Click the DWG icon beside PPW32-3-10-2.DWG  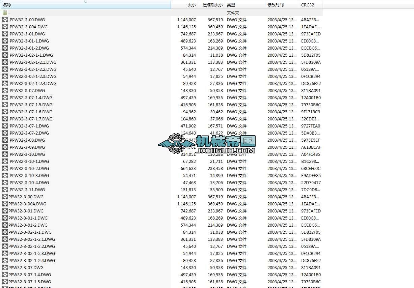(5, 168)
